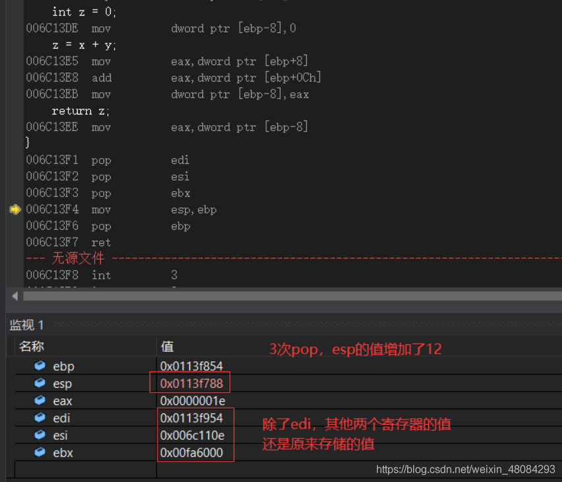Click ebp value 0x0113f854

click(191, 366)
